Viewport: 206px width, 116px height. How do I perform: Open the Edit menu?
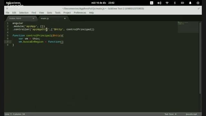[x=14, y=13]
